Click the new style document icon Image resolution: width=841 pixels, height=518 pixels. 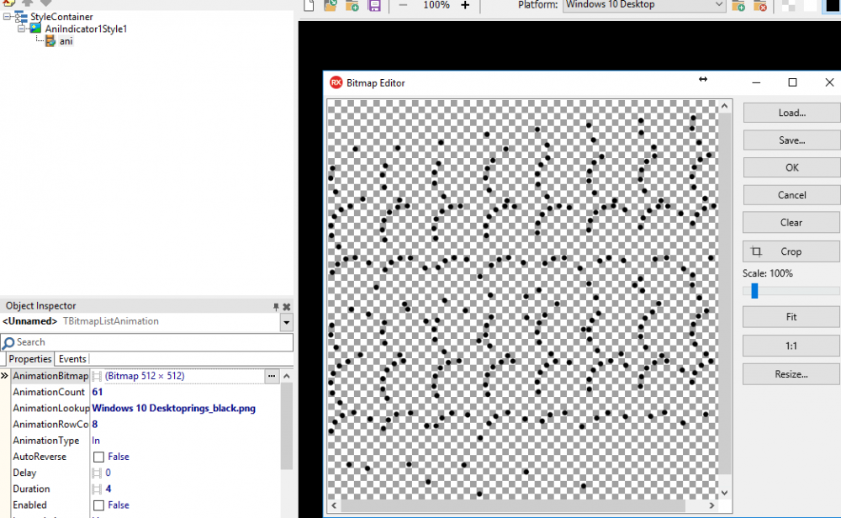(309, 5)
